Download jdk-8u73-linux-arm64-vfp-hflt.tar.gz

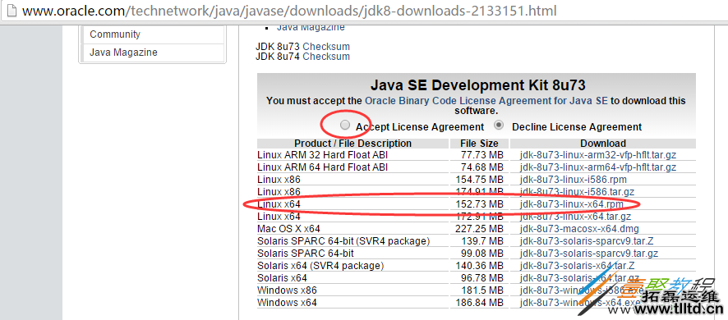(x=598, y=167)
